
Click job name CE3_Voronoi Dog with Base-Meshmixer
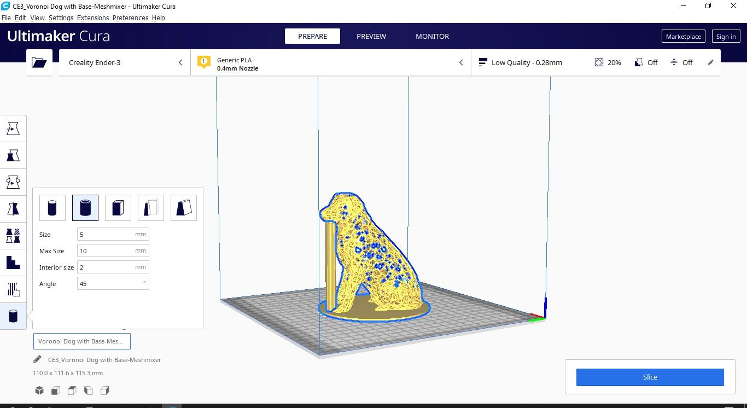coord(104,360)
